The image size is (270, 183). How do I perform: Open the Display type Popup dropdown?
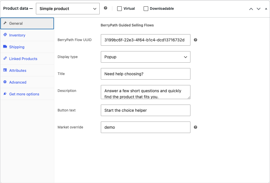146,57
